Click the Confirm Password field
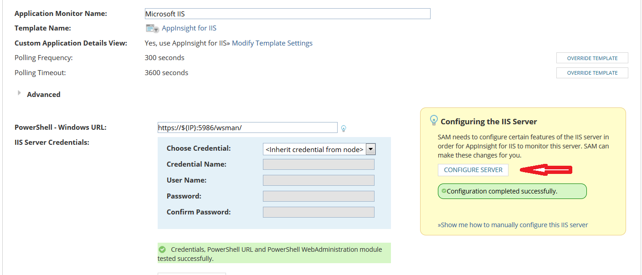Image resolution: width=642 pixels, height=275 pixels. tap(318, 212)
